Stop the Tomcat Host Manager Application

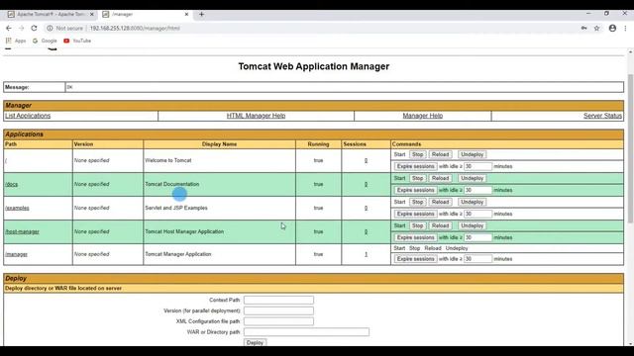click(418, 226)
